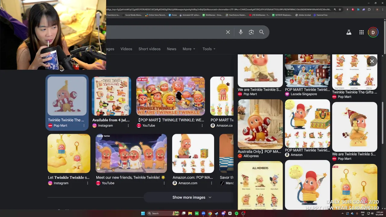Clear the Google search box text
Viewport: 386px width, 217px height.
[228, 32]
